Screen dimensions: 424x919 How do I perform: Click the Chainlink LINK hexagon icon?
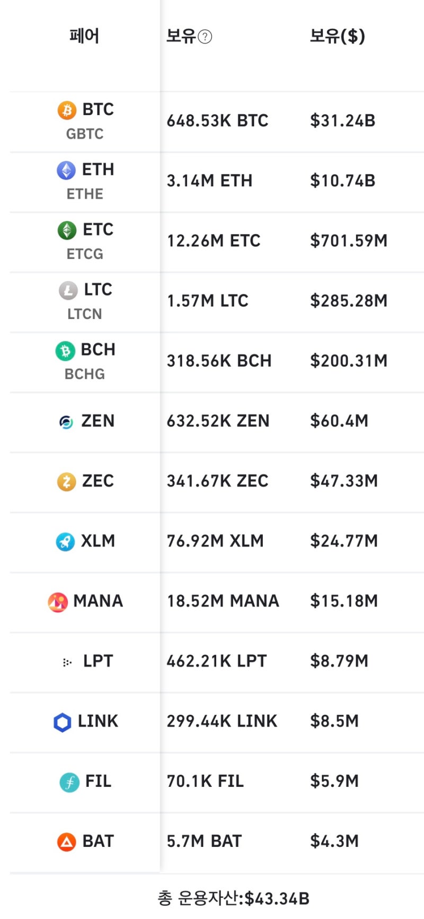(x=63, y=722)
